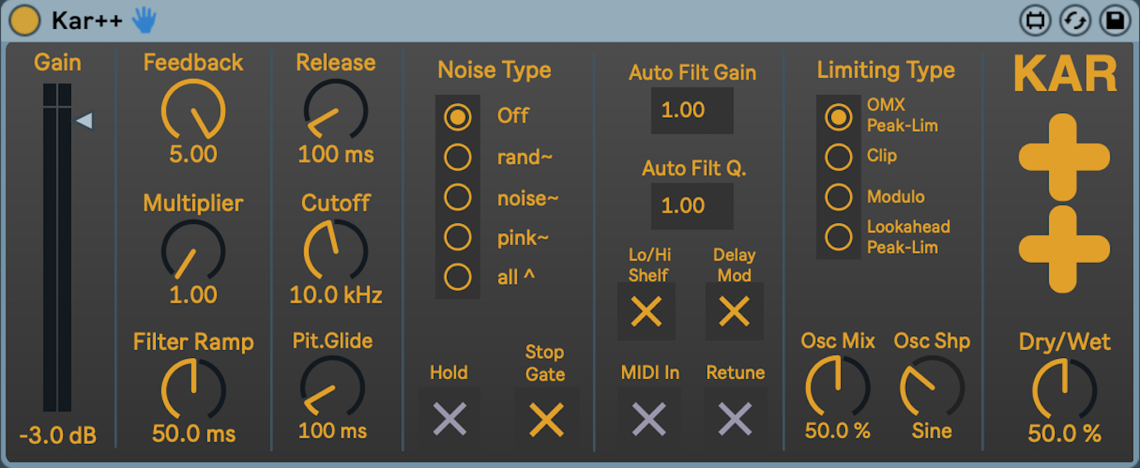1140x468 pixels.
Task: Click the Auto Filt Gain number box
Action: (x=692, y=110)
